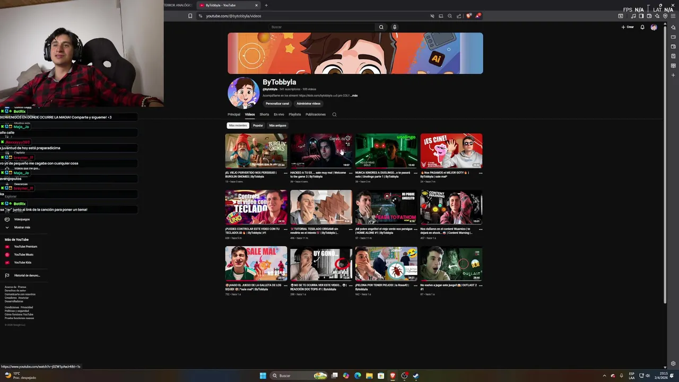The image size is (679, 382).
Task: Open a new tab with plus button
Action: [x=266, y=5]
